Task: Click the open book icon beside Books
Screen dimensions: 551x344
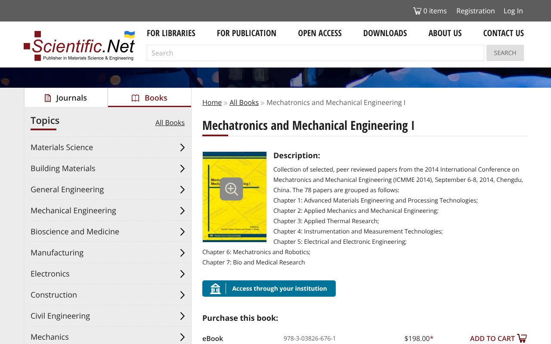Action: [x=136, y=98]
